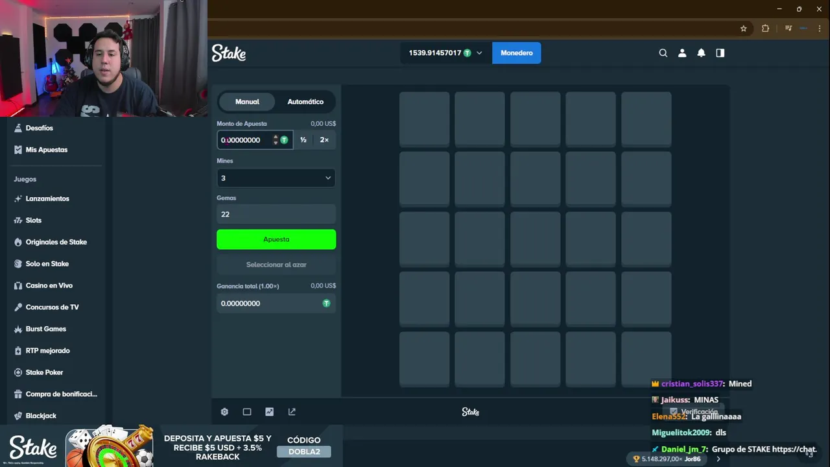
Task: Click the bet amount currency coin icon
Action: (284, 140)
